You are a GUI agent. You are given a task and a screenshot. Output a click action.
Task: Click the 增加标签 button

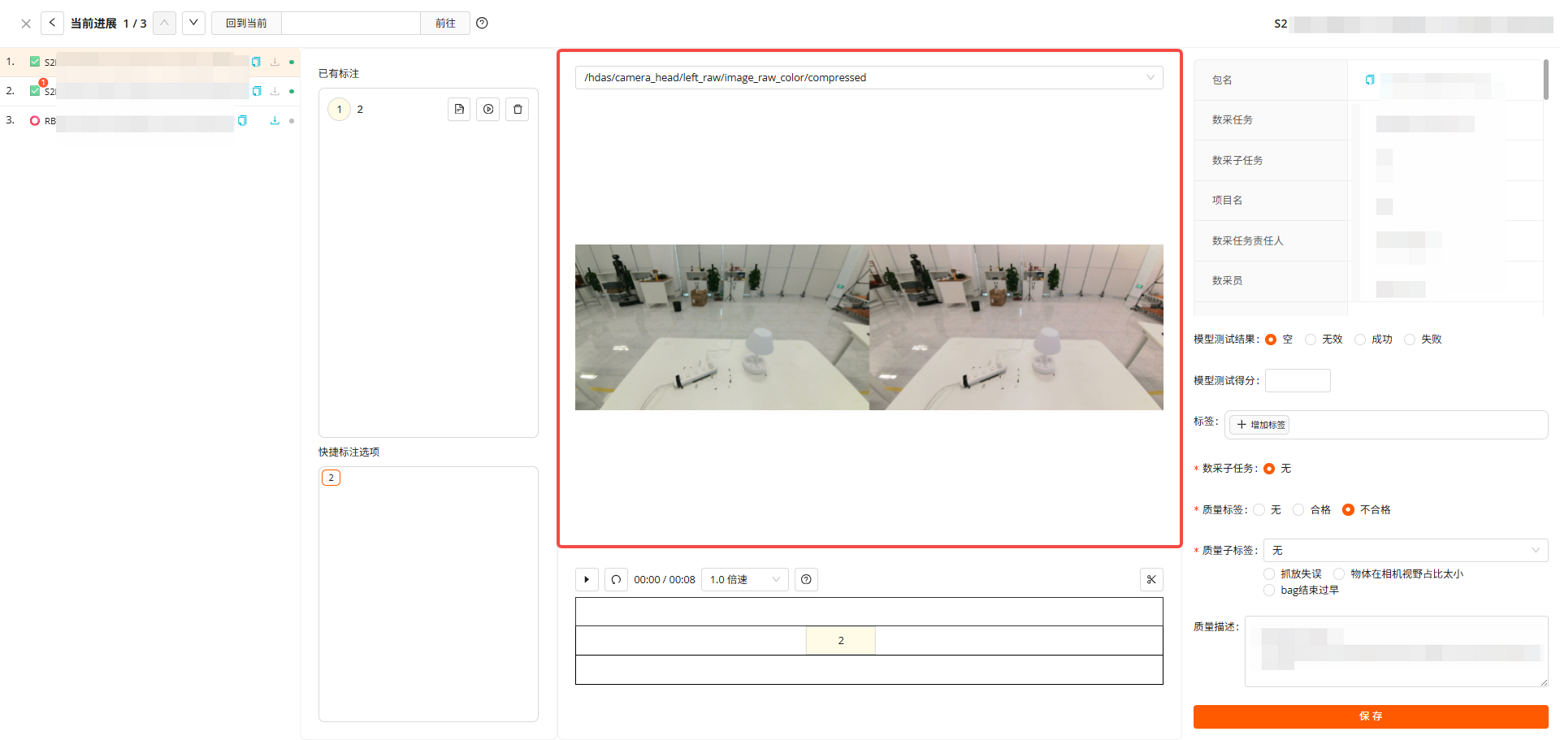[1260, 425]
